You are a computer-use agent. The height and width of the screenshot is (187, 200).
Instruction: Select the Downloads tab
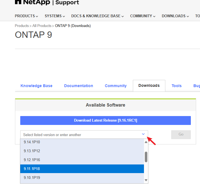click(x=149, y=86)
